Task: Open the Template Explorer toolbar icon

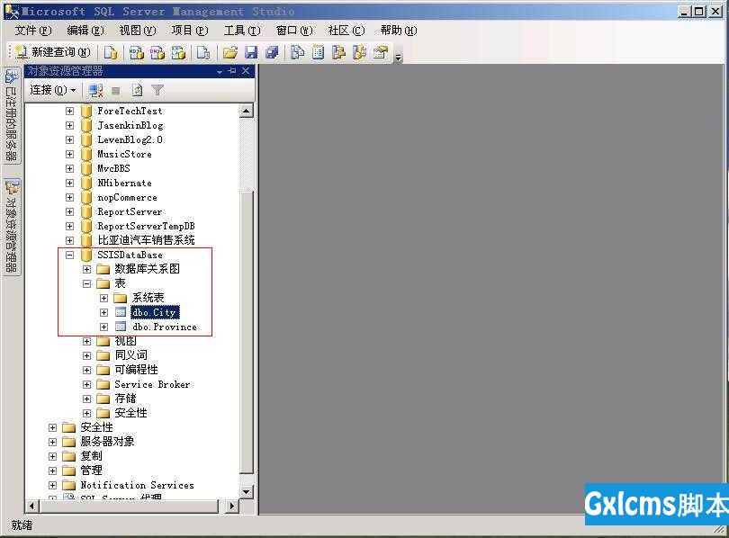Action: pyautogui.click(x=360, y=52)
